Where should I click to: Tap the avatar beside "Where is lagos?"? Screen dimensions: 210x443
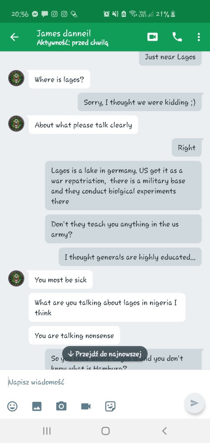coord(16,78)
